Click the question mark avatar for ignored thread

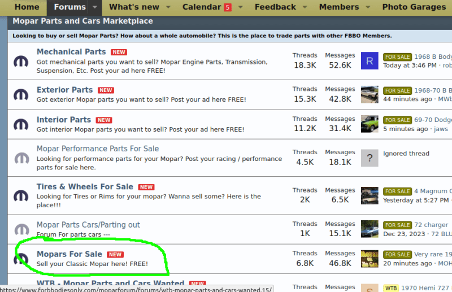click(370, 158)
